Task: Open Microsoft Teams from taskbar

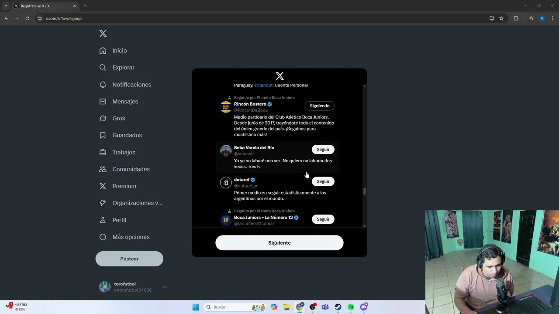Action: pos(325,307)
